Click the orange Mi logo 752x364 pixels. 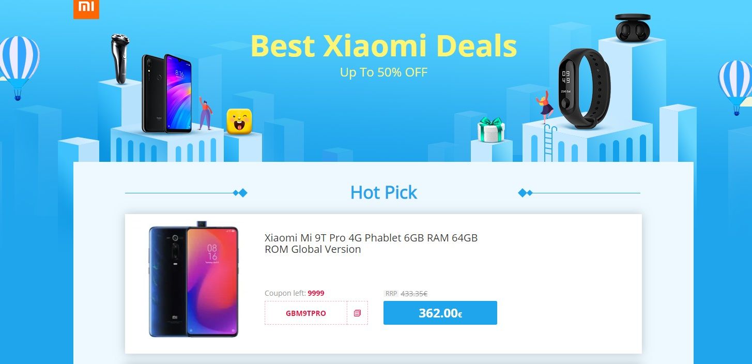[x=86, y=9]
